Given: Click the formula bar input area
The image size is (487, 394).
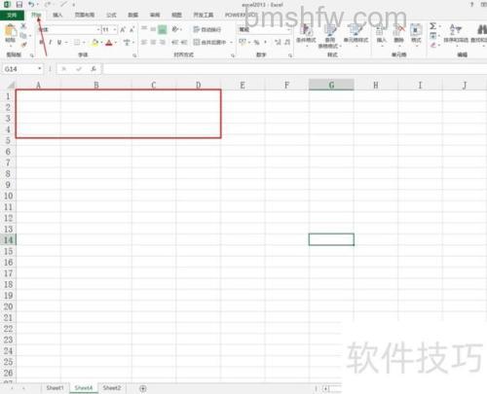Looking at the screenshot, I should pos(294,69).
